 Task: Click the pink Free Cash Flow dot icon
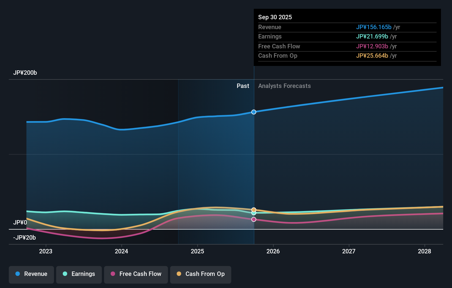(112, 274)
